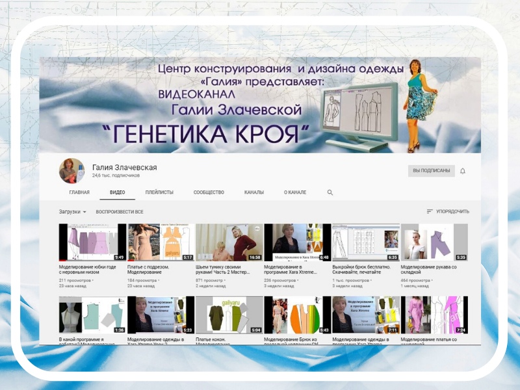Play the 7:24 pink dress thumbnail

click(x=434, y=315)
